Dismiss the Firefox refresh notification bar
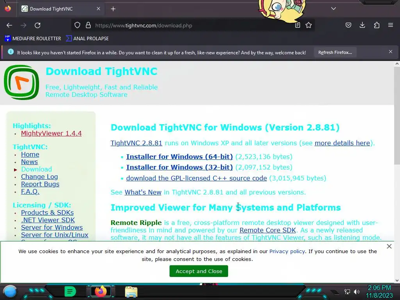400x300 pixels. [x=391, y=52]
